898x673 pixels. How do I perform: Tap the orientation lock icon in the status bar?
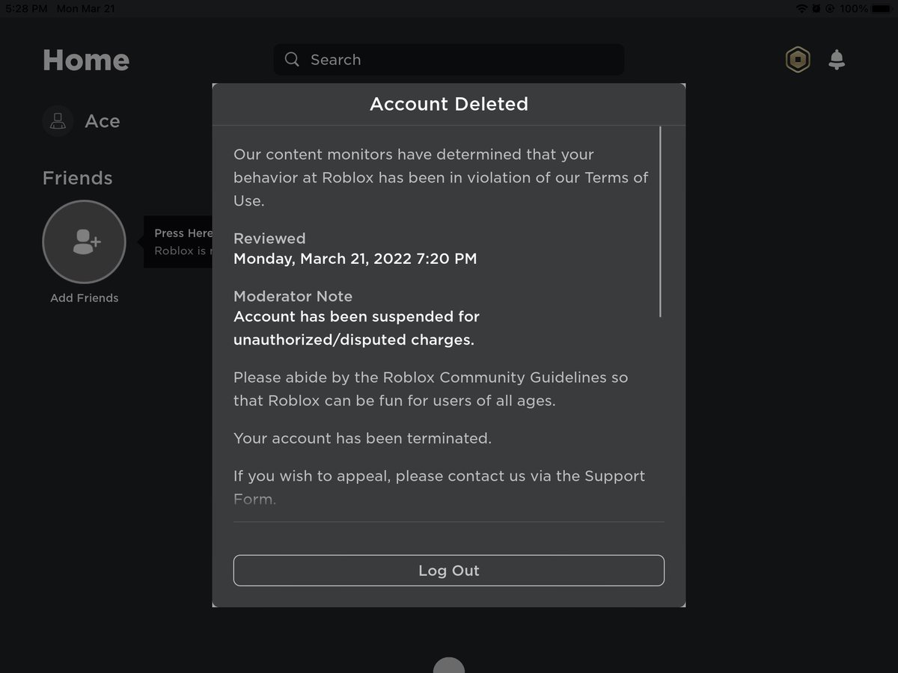(831, 9)
